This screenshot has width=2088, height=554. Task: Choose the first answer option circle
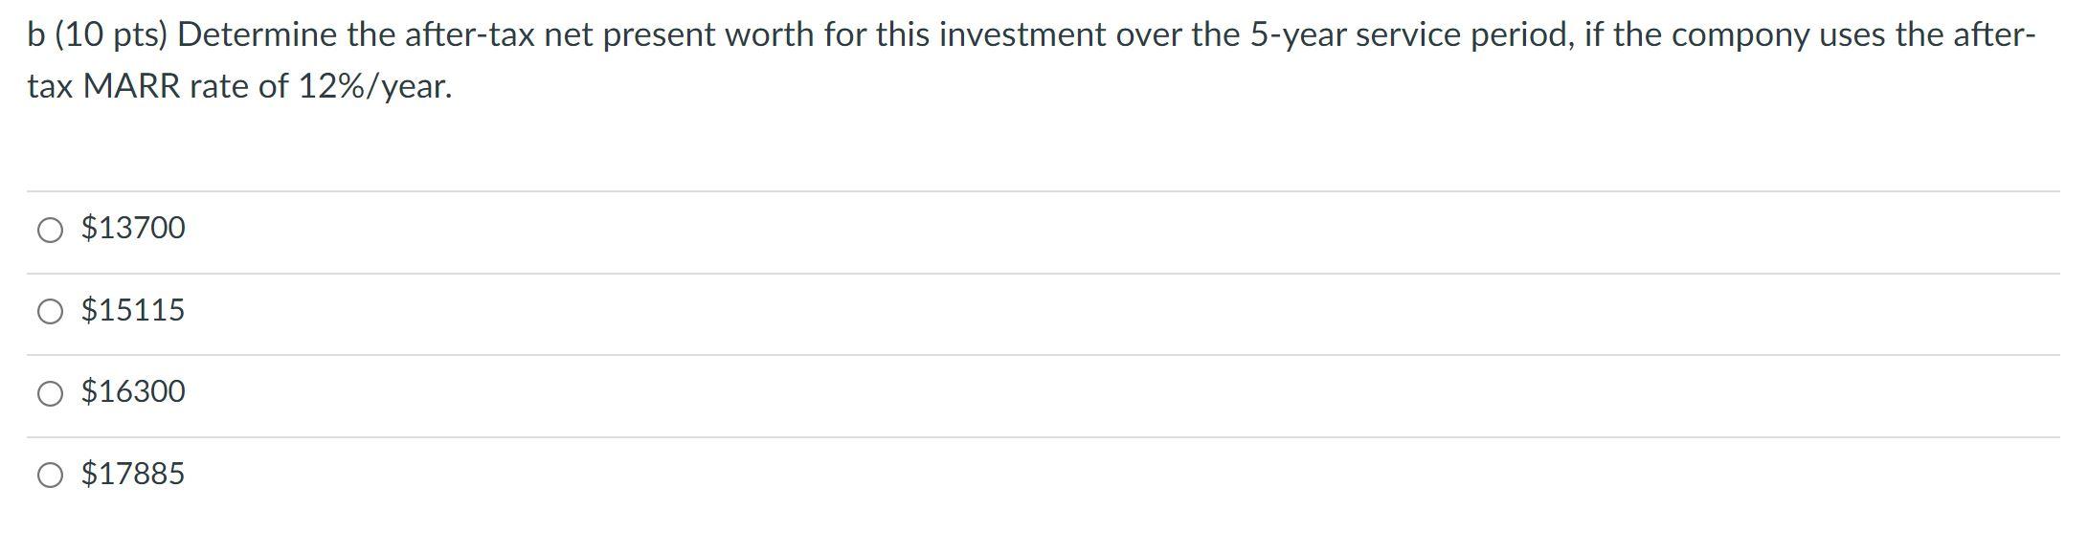coord(51,231)
